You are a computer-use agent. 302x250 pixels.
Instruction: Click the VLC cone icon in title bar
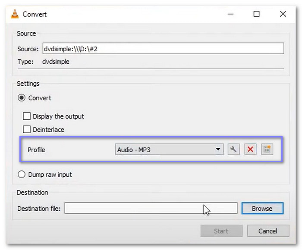click(15, 14)
